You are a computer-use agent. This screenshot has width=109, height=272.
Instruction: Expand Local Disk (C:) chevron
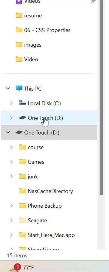pos(12,103)
